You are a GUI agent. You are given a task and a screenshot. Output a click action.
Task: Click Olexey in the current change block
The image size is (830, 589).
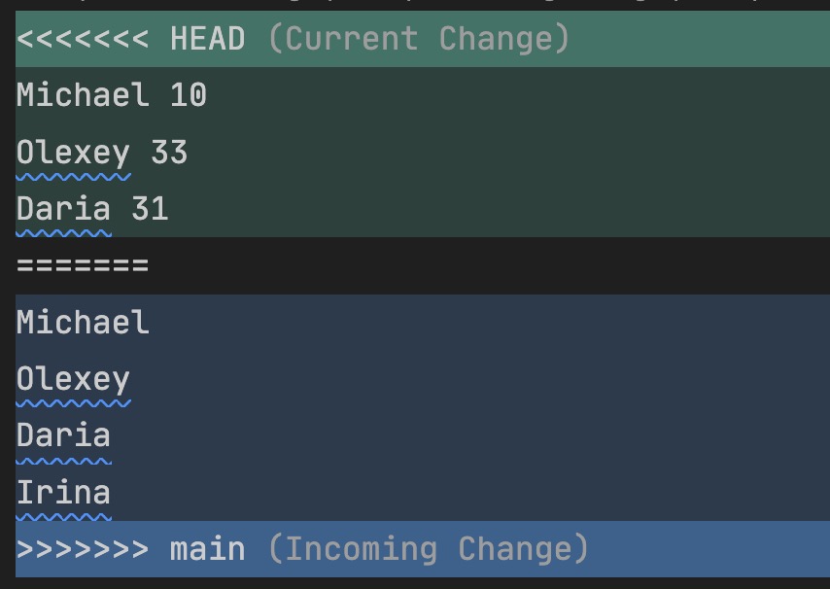(x=73, y=153)
